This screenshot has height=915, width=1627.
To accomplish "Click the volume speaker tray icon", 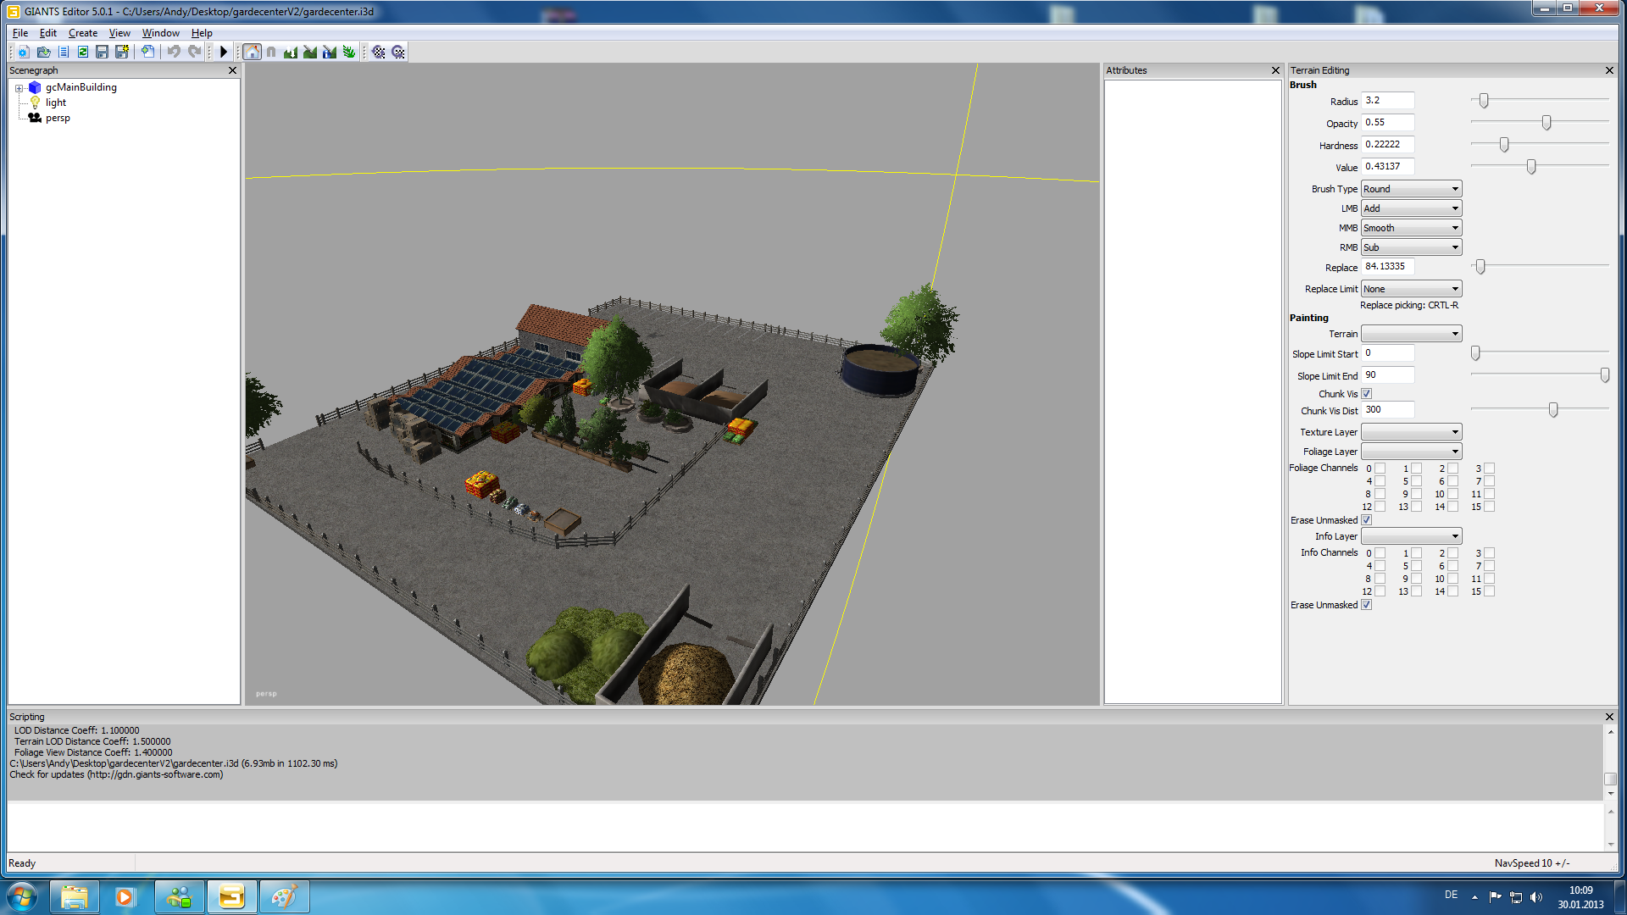I will tap(1536, 897).
